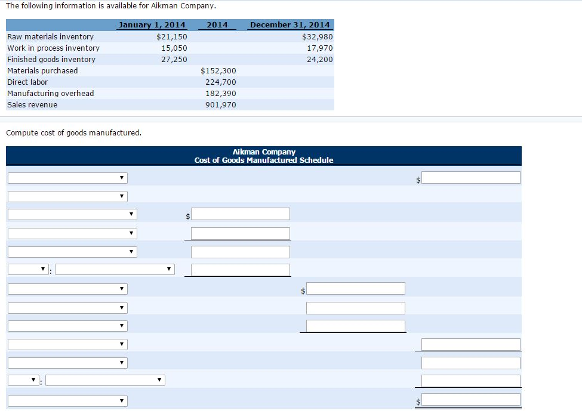This screenshot has height=417, width=582.
Task: Click the fourth-row underlined amount field
Action: 241,233
